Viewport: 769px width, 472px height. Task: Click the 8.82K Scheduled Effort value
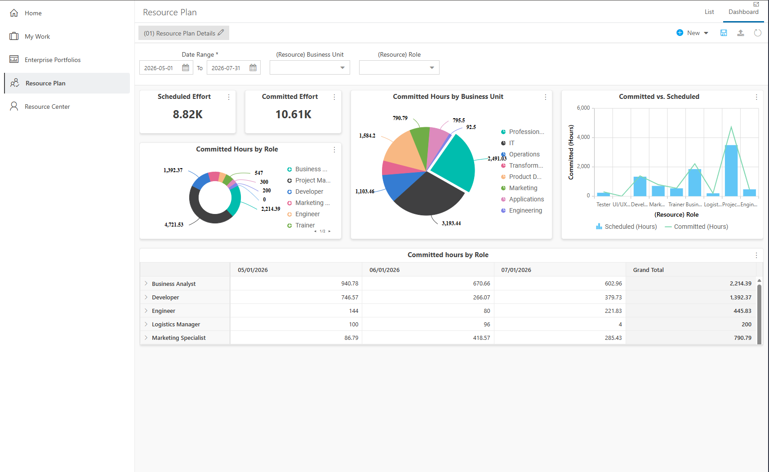187,115
